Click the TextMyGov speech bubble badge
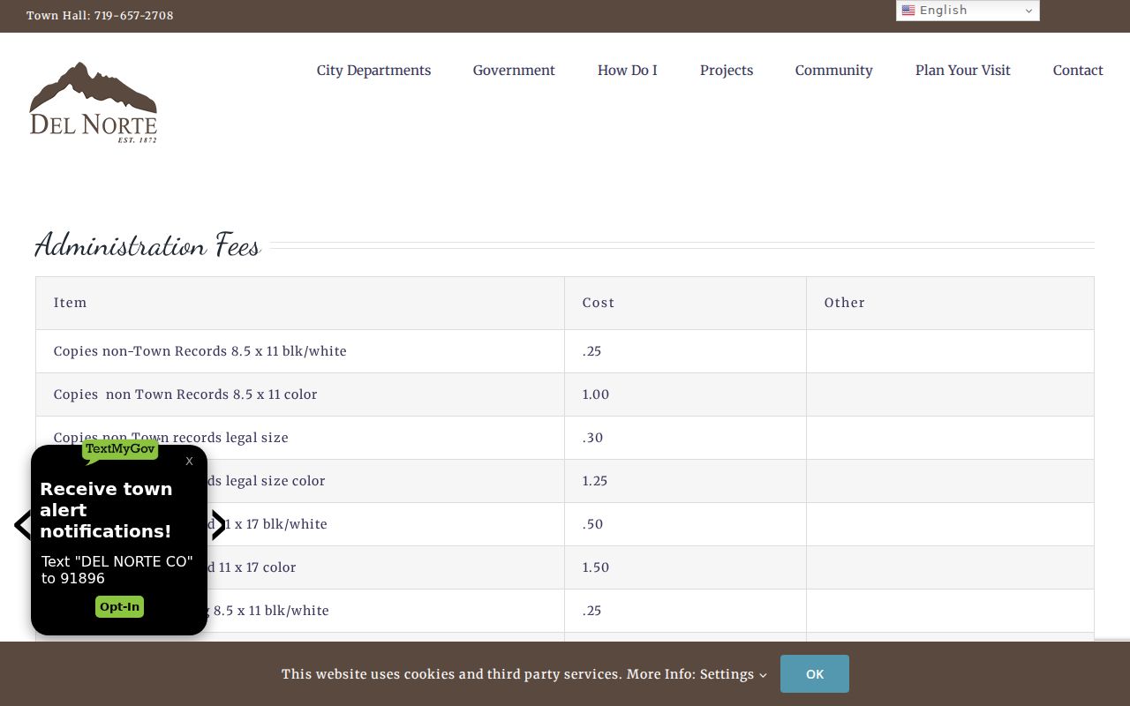The width and height of the screenshot is (1130, 706). pyautogui.click(x=120, y=450)
